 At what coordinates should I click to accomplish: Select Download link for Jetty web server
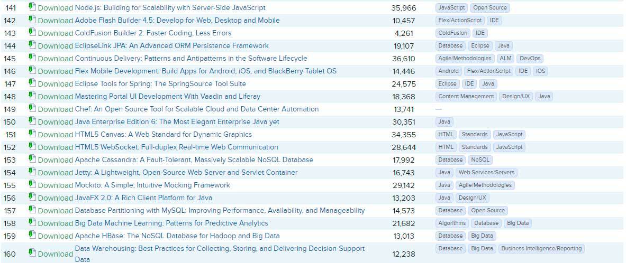55,173
